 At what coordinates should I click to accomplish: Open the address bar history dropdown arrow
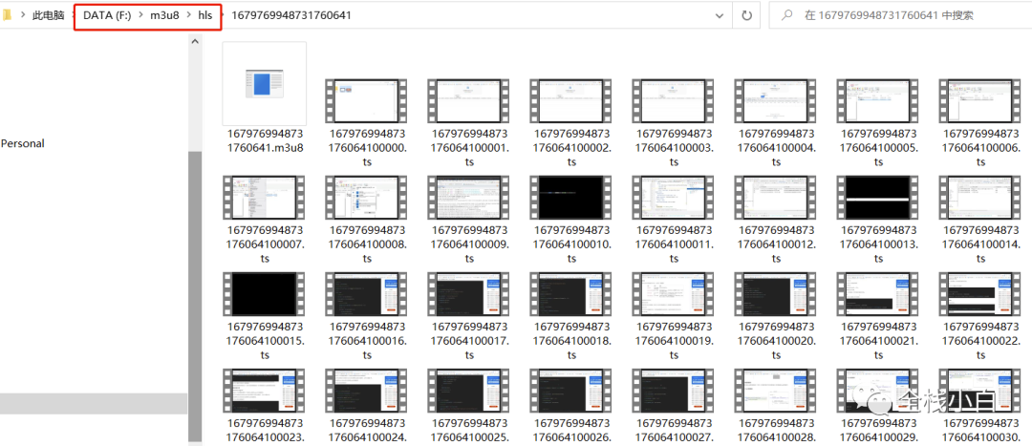[720, 15]
